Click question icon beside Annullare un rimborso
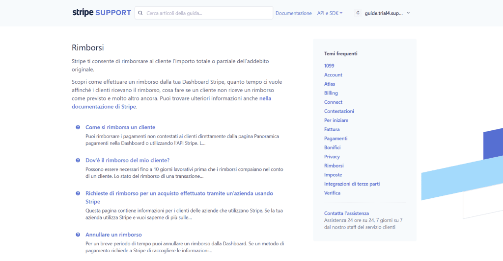 [x=78, y=235]
